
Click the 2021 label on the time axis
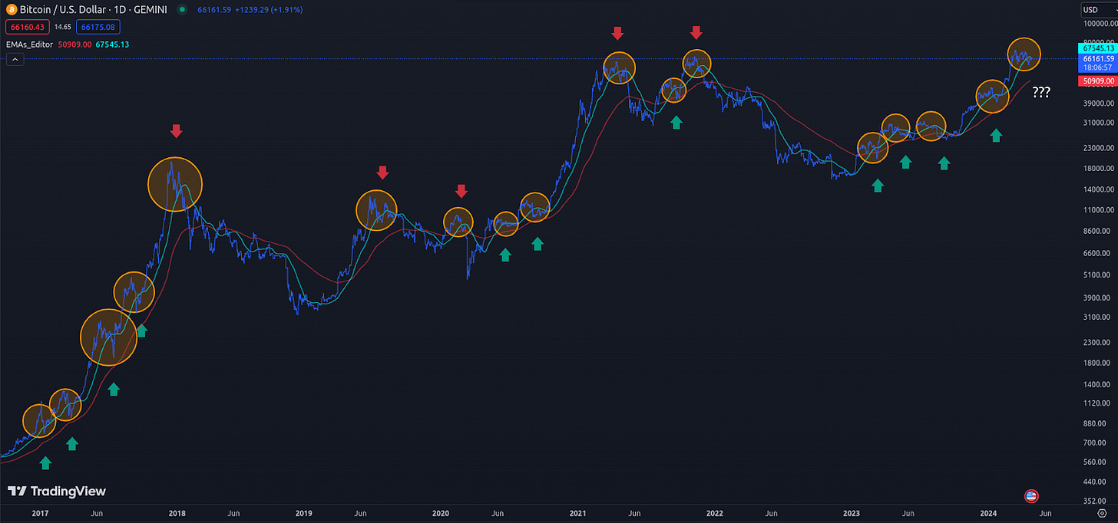tap(577, 512)
